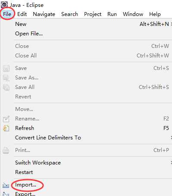Choose Import... menu entry
This screenshot has width=172, height=196.
pyautogui.click(x=93, y=185)
